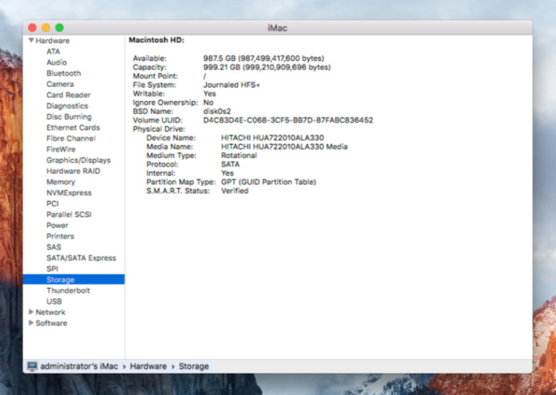The width and height of the screenshot is (556, 395).
Task: Click the GPT (GUID Partition Table) value
Action: 269,182
